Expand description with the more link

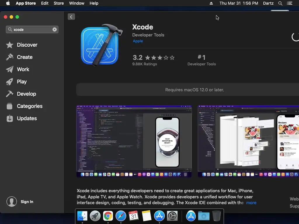coord(251,203)
